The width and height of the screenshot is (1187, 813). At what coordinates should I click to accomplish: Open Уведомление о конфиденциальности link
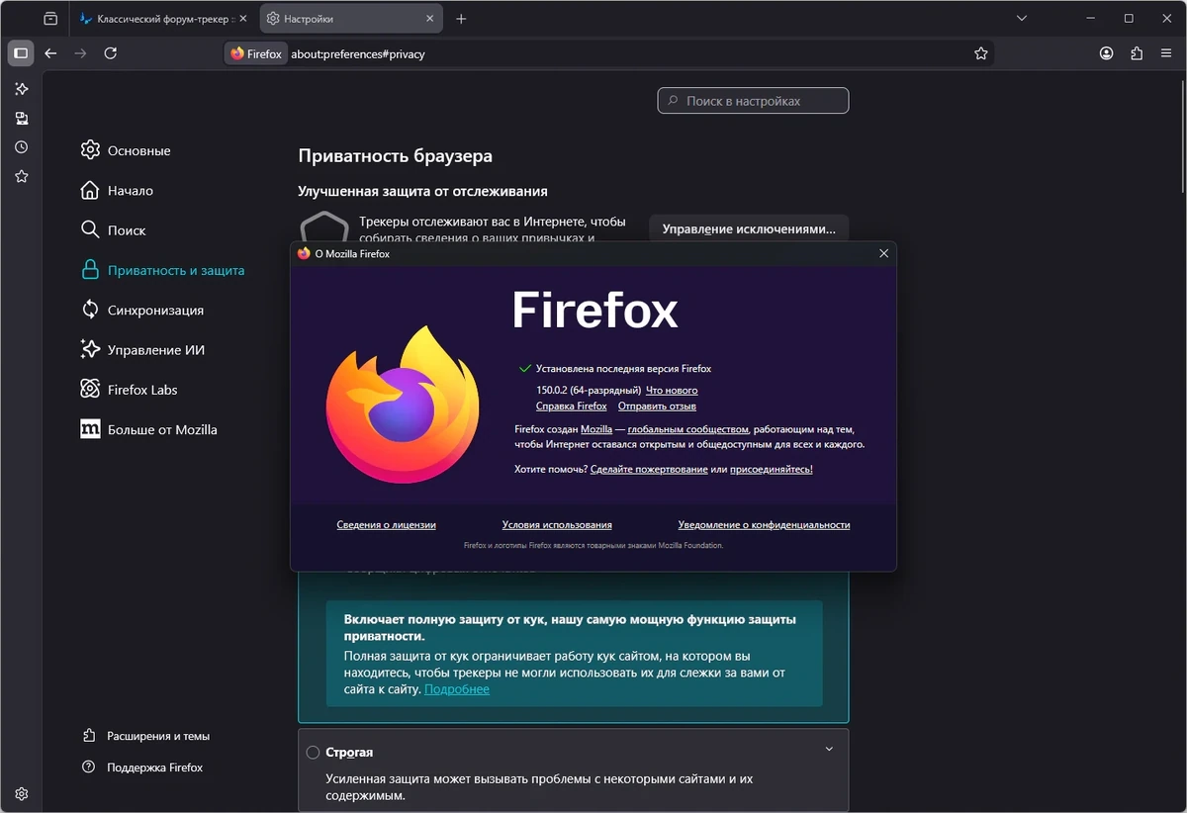coord(764,525)
